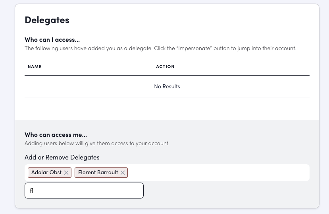
Task: Select the "Who can I access..." heading
Action: tap(52, 40)
